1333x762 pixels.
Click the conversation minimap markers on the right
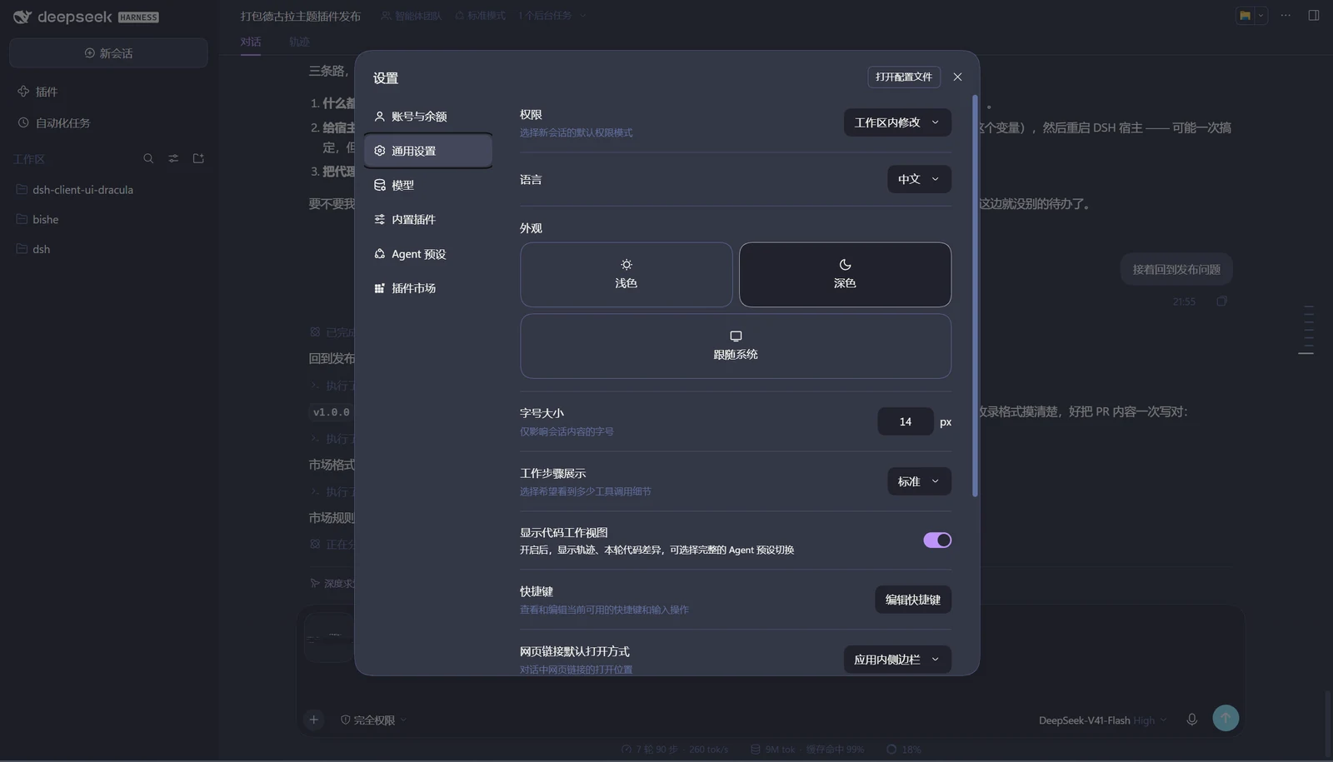pyautogui.click(x=1308, y=330)
